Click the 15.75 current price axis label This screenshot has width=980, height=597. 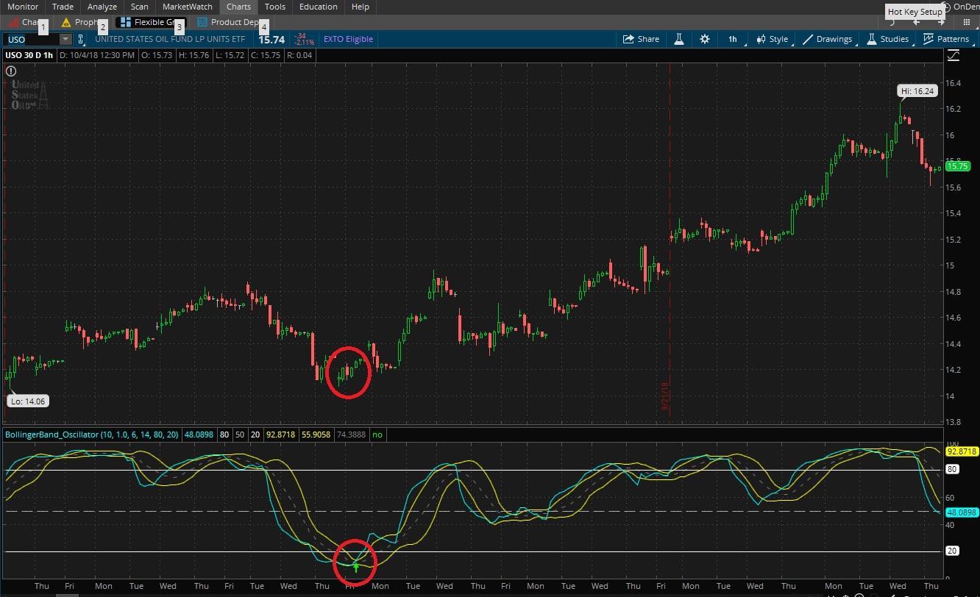point(957,166)
